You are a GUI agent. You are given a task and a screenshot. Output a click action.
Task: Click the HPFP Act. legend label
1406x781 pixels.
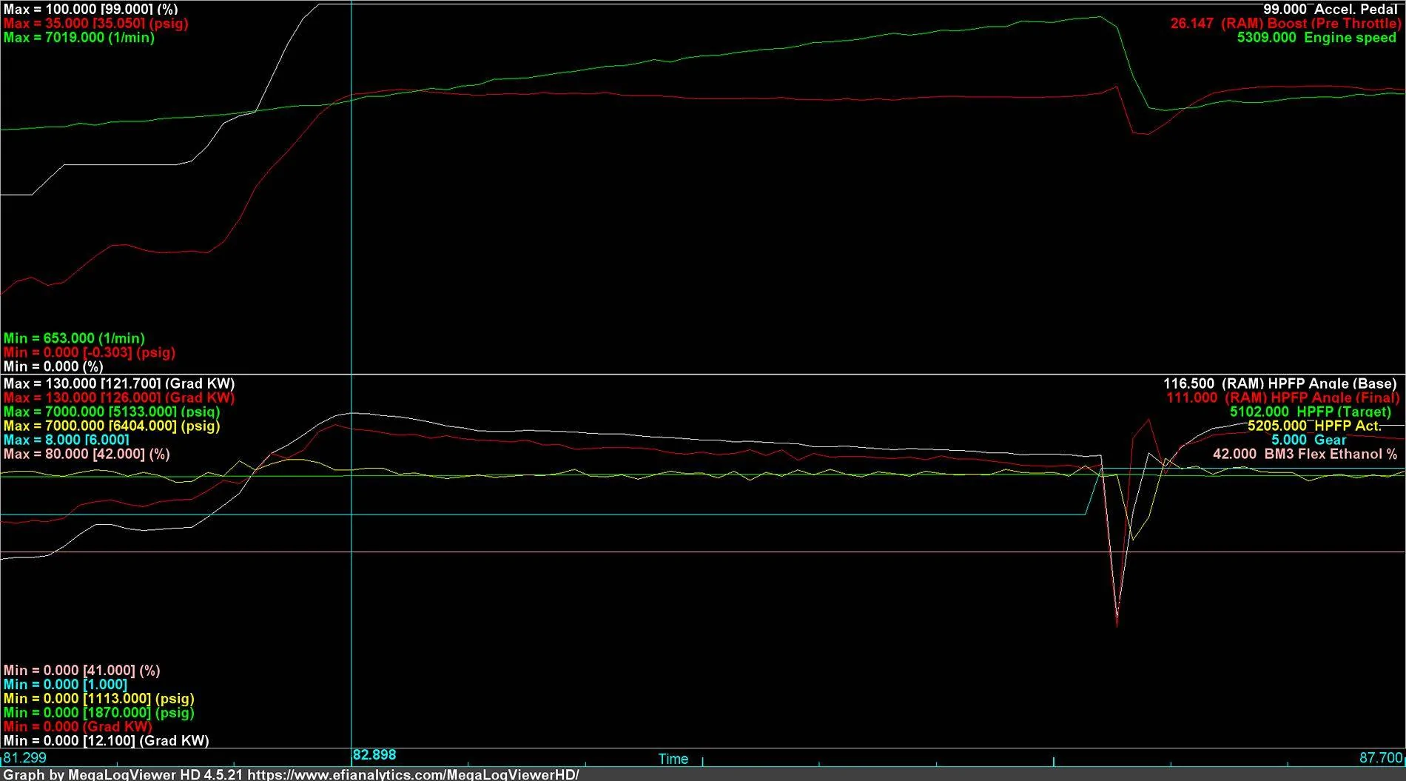click(1314, 426)
